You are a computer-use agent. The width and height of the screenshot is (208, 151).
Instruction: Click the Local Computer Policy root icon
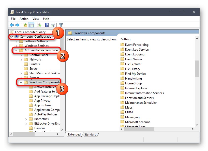[x=12, y=32]
